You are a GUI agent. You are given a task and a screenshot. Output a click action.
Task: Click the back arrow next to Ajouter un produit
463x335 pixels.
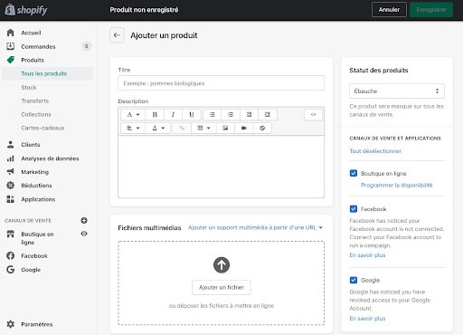[x=117, y=35]
